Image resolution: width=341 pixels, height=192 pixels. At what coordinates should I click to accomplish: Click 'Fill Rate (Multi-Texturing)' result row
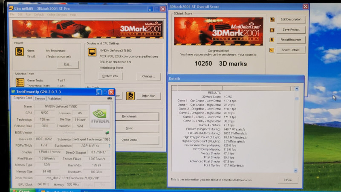[217, 133]
